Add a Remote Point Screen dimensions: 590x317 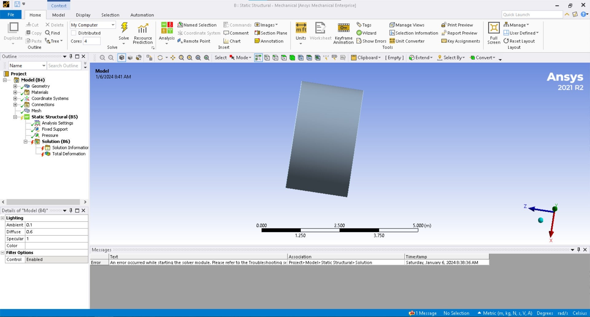[x=194, y=41]
